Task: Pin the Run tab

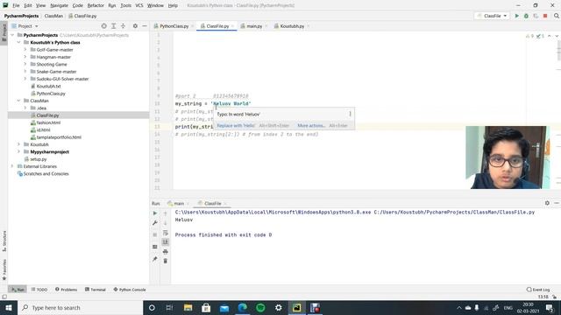Action: 155,259
